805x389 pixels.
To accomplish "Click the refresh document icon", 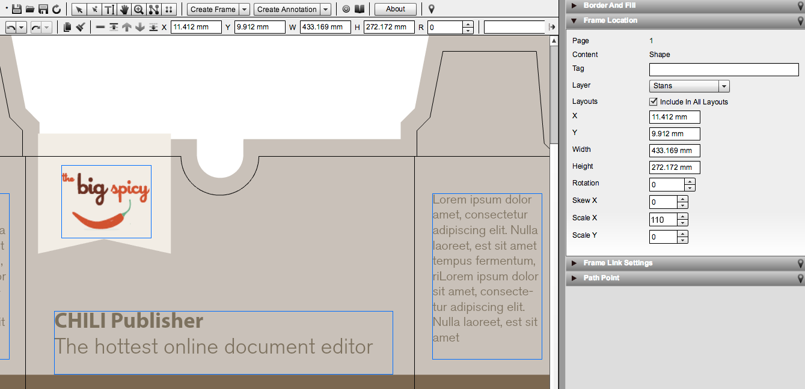I will (57, 9).
